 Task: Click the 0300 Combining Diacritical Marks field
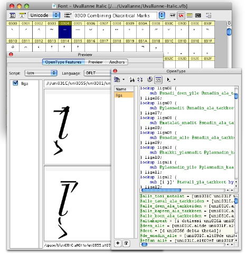click(115, 15)
